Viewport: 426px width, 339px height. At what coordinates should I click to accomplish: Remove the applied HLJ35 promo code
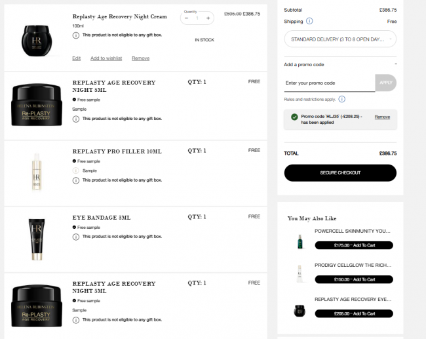click(382, 117)
